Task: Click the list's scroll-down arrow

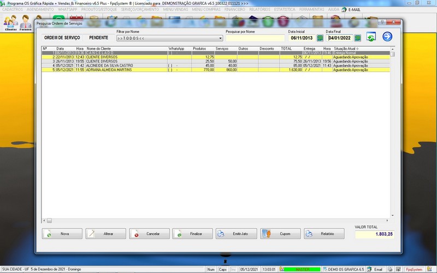Action: pyautogui.click(x=392, y=216)
